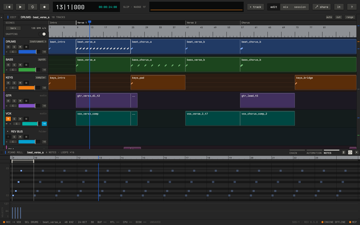This screenshot has width=360, height=225.
Task: Disarm record on the VOX track
Action: click(x=8, y=119)
